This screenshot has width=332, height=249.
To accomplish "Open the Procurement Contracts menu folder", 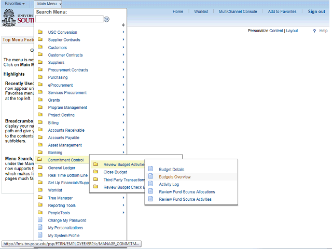I will pyautogui.click(x=68, y=70).
